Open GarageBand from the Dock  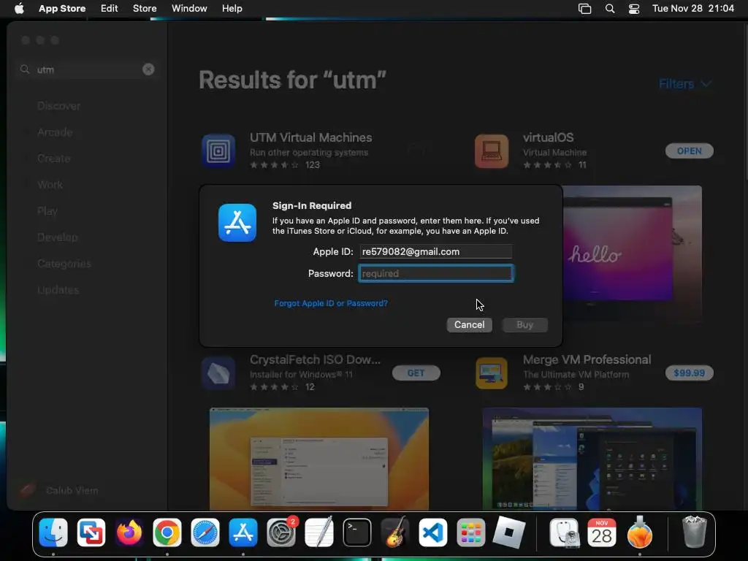tap(395, 533)
